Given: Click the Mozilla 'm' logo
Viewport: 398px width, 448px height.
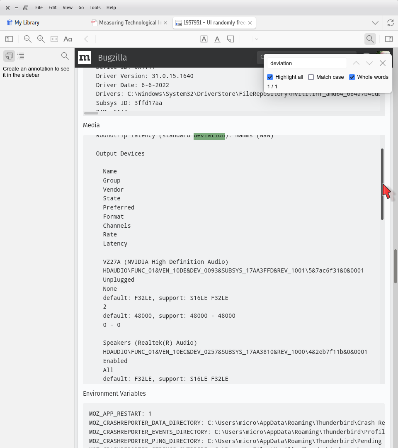Looking at the screenshot, I should pyautogui.click(x=85, y=57).
